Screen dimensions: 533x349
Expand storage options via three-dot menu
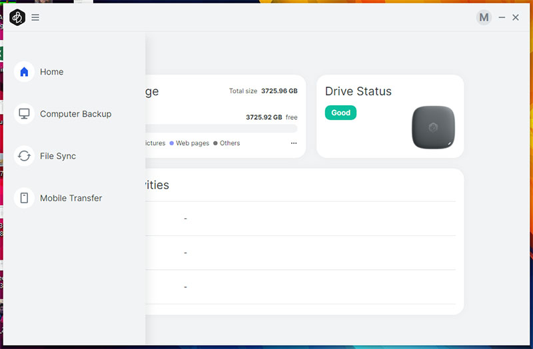click(x=294, y=143)
